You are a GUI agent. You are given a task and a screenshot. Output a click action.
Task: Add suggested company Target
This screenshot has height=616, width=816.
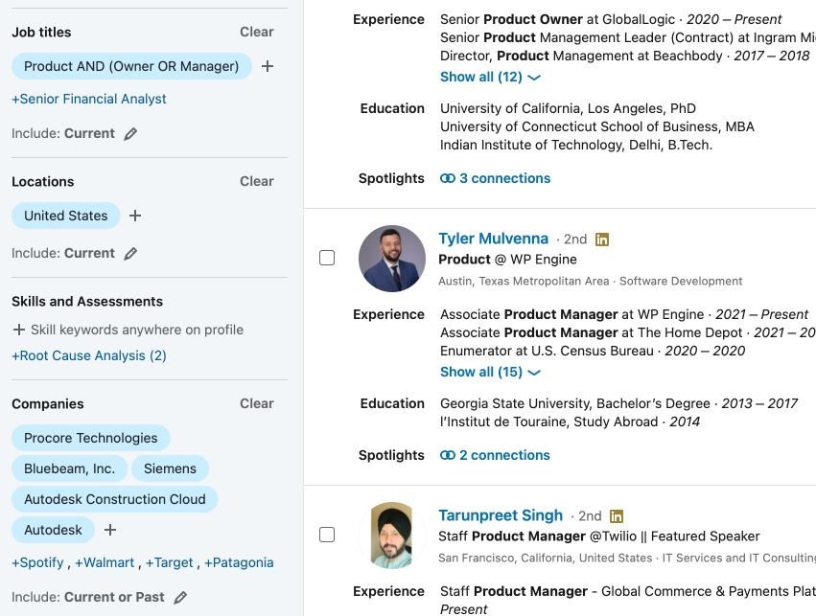pos(169,562)
